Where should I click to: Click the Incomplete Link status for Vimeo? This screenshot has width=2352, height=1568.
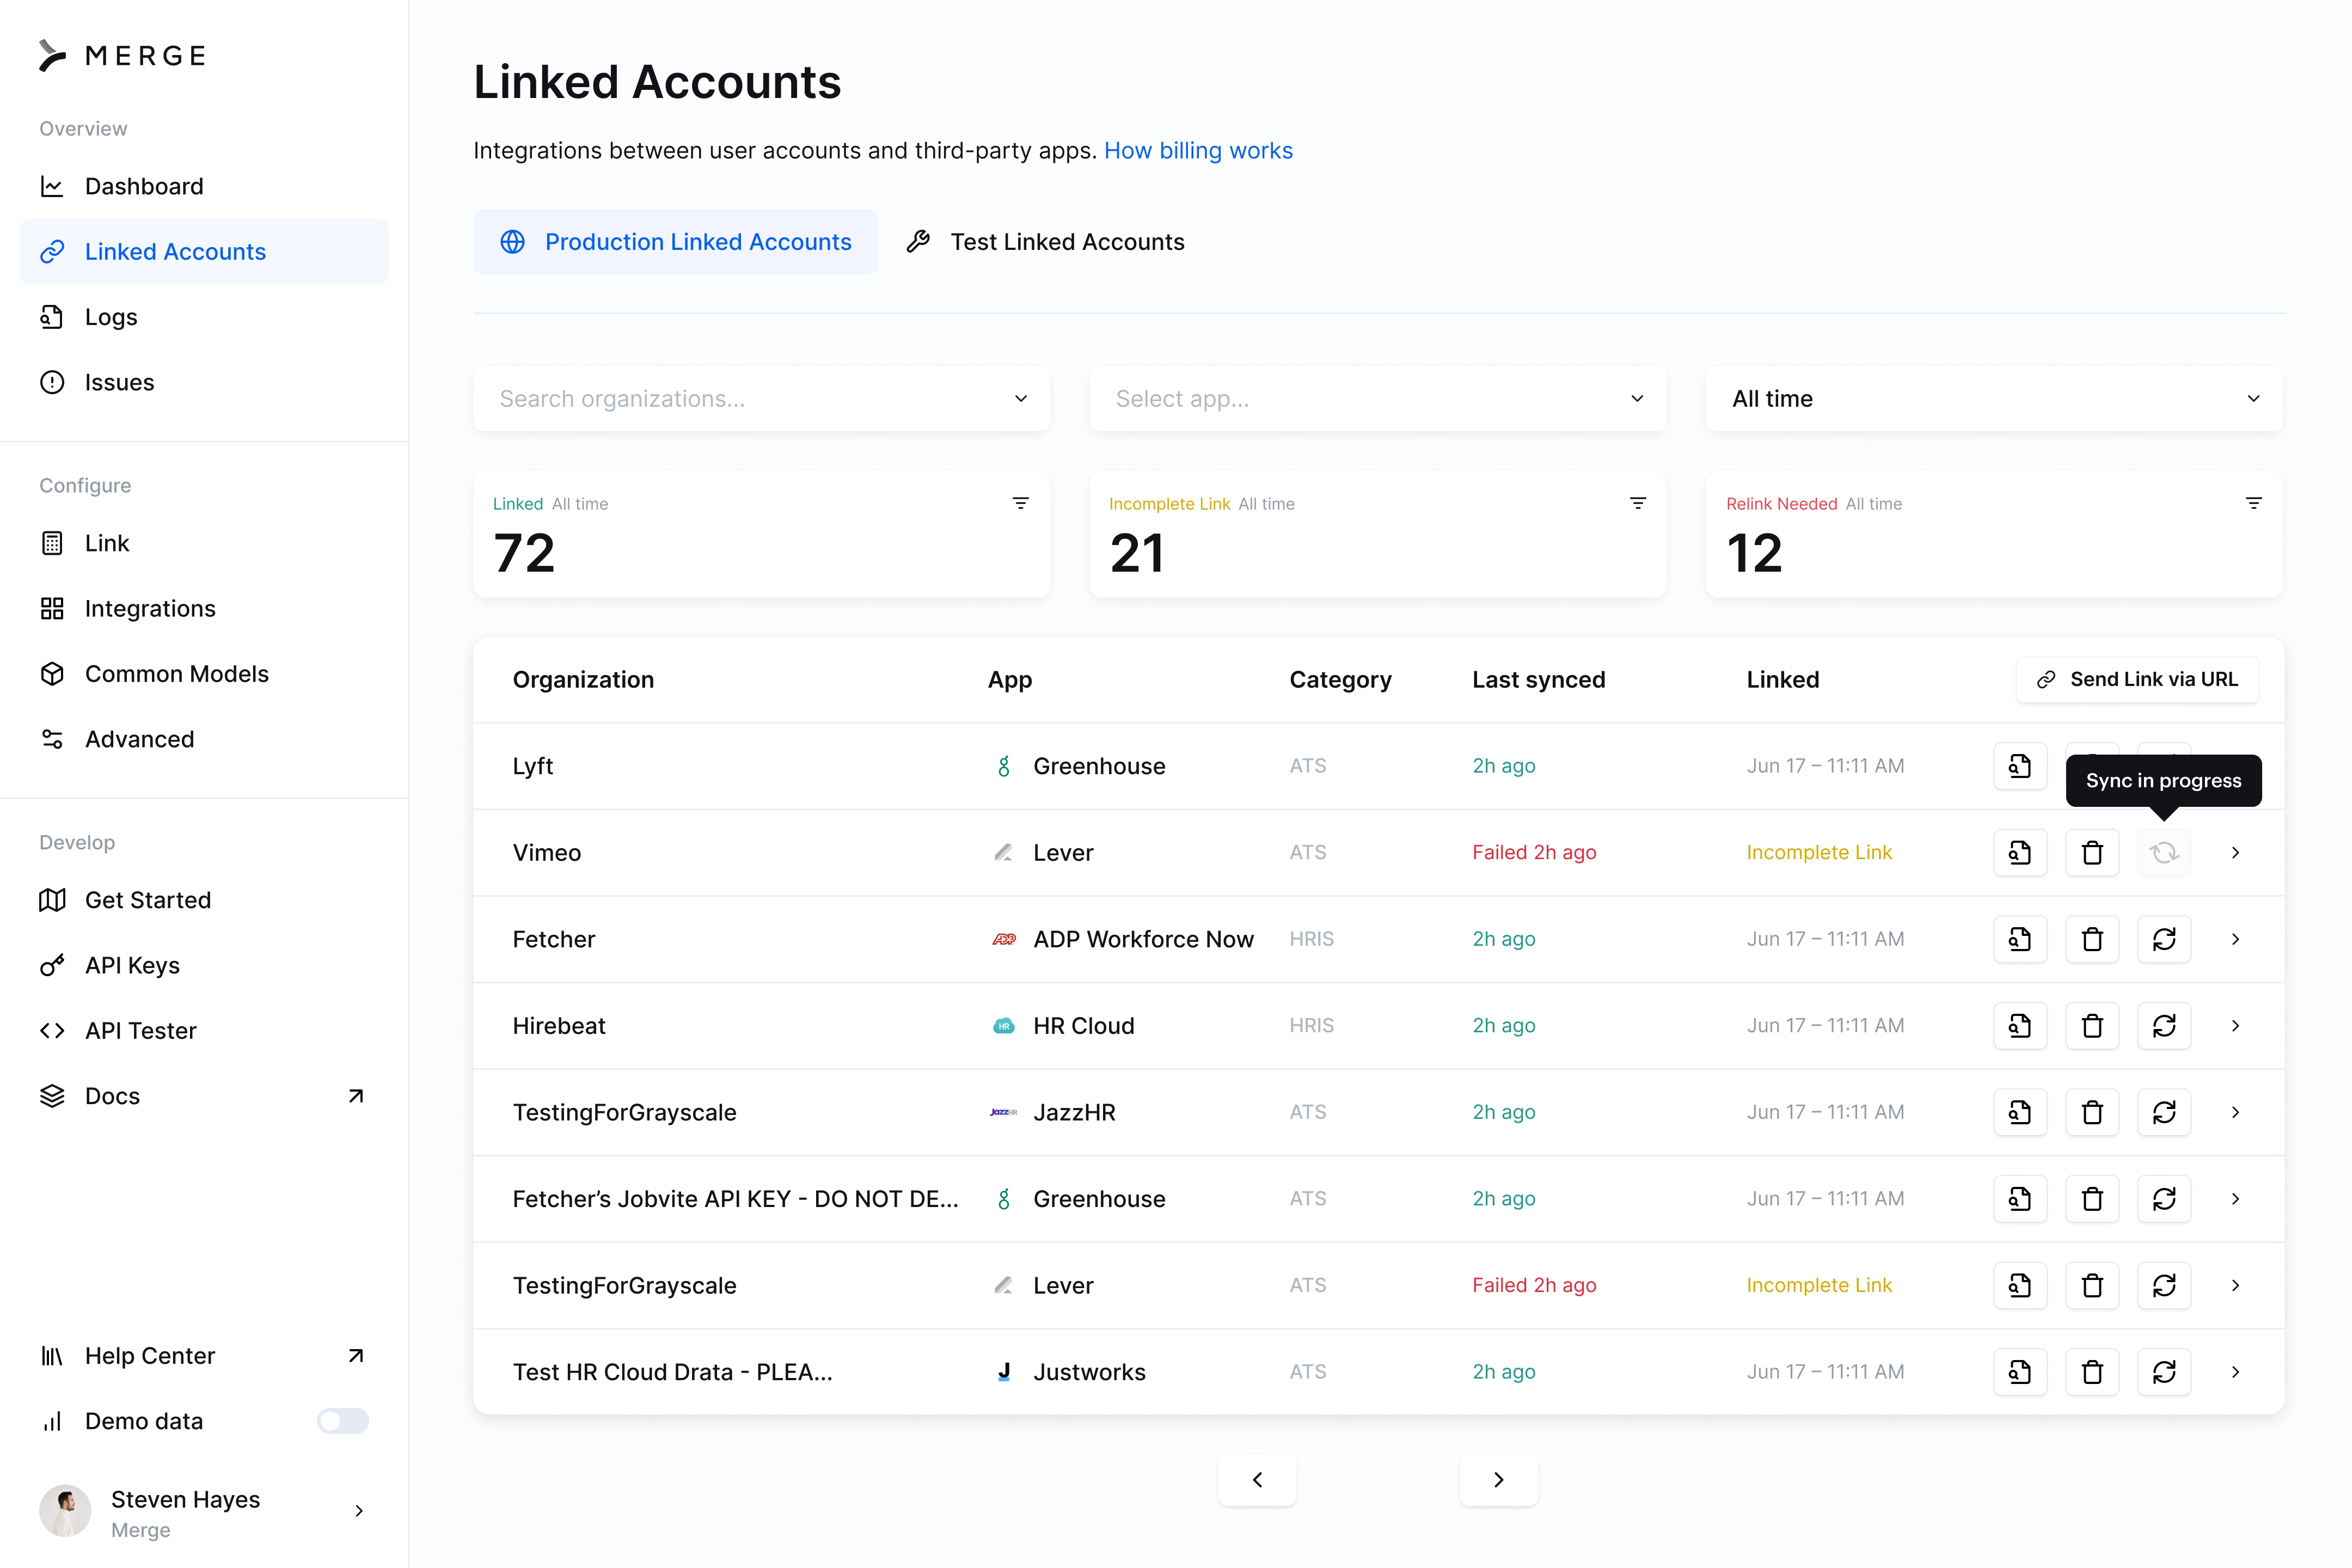pos(1819,853)
